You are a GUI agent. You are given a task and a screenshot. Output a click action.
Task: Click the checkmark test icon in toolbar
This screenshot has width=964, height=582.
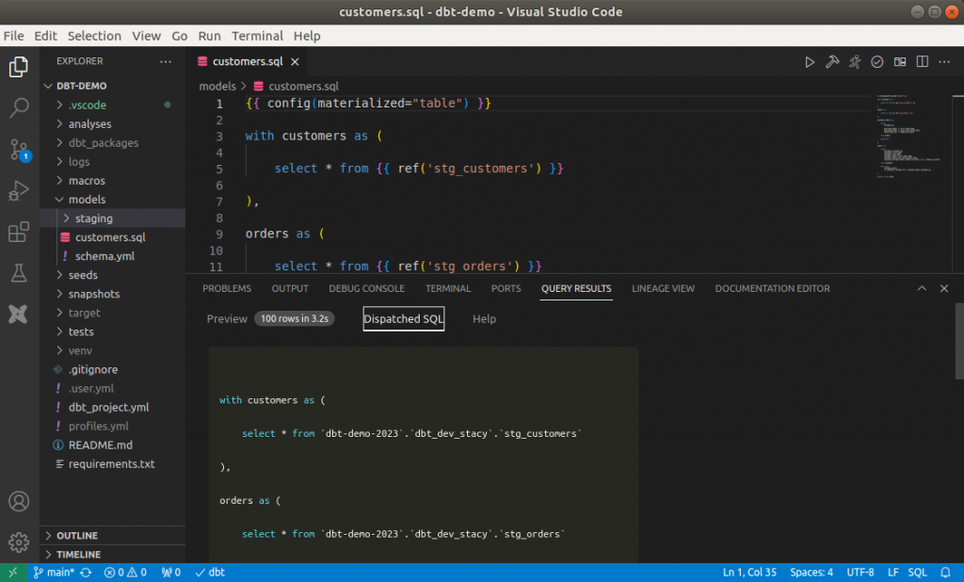(x=877, y=62)
